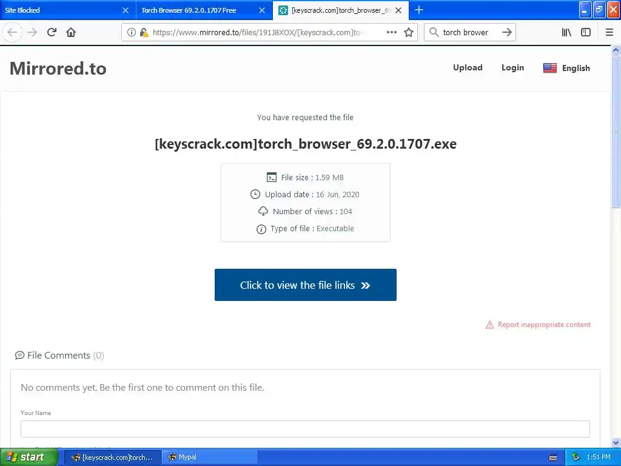The image size is (621, 466).
Task: Close the keyscrack.com torch_browser tab
Action: [398, 10]
